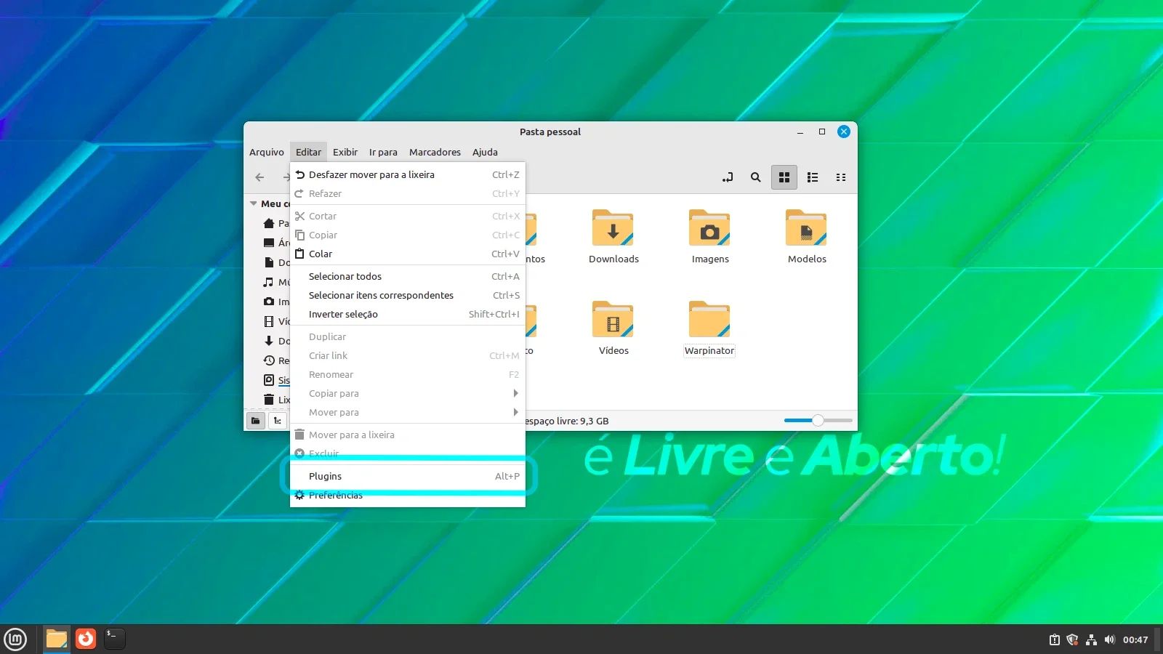Choose Desfazer mover para a lixeira
Viewport: 1163px width, 654px height.
tap(408, 174)
